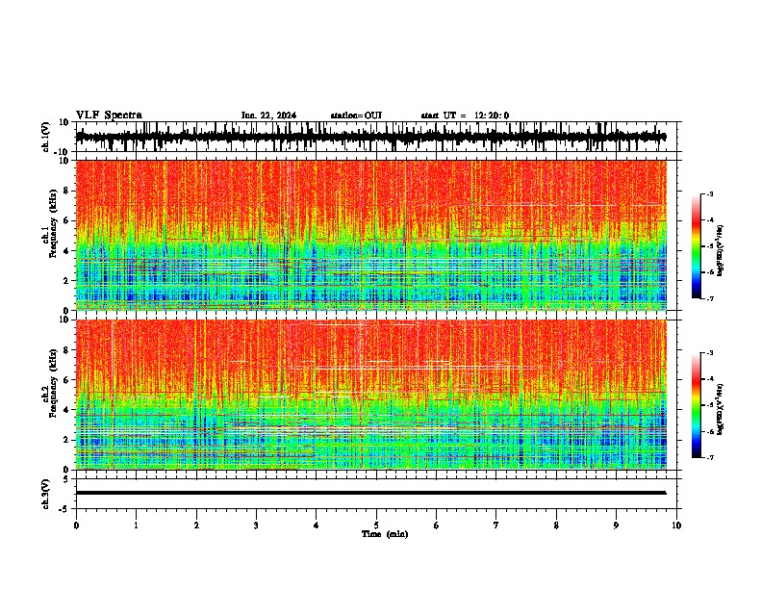The image size is (762, 589).
Task: Click the "-7" label on ch.2 color scale
Action: click(x=710, y=457)
